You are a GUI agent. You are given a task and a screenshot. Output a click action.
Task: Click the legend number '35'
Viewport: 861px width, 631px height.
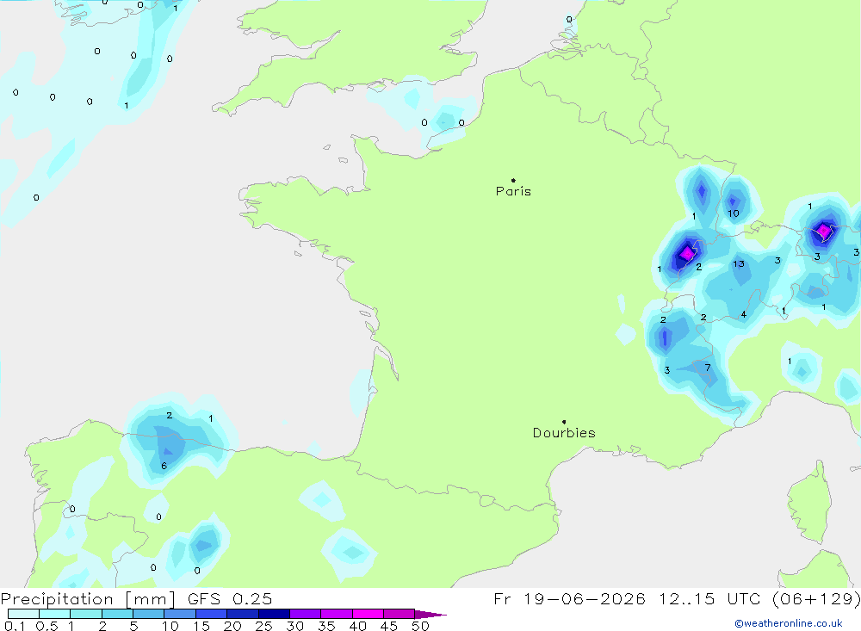pos(326,626)
